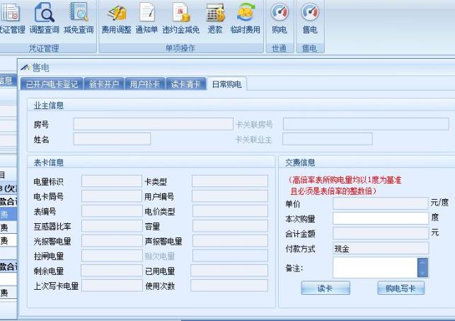Click the 购电写卡 button

pyautogui.click(x=401, y=288)
